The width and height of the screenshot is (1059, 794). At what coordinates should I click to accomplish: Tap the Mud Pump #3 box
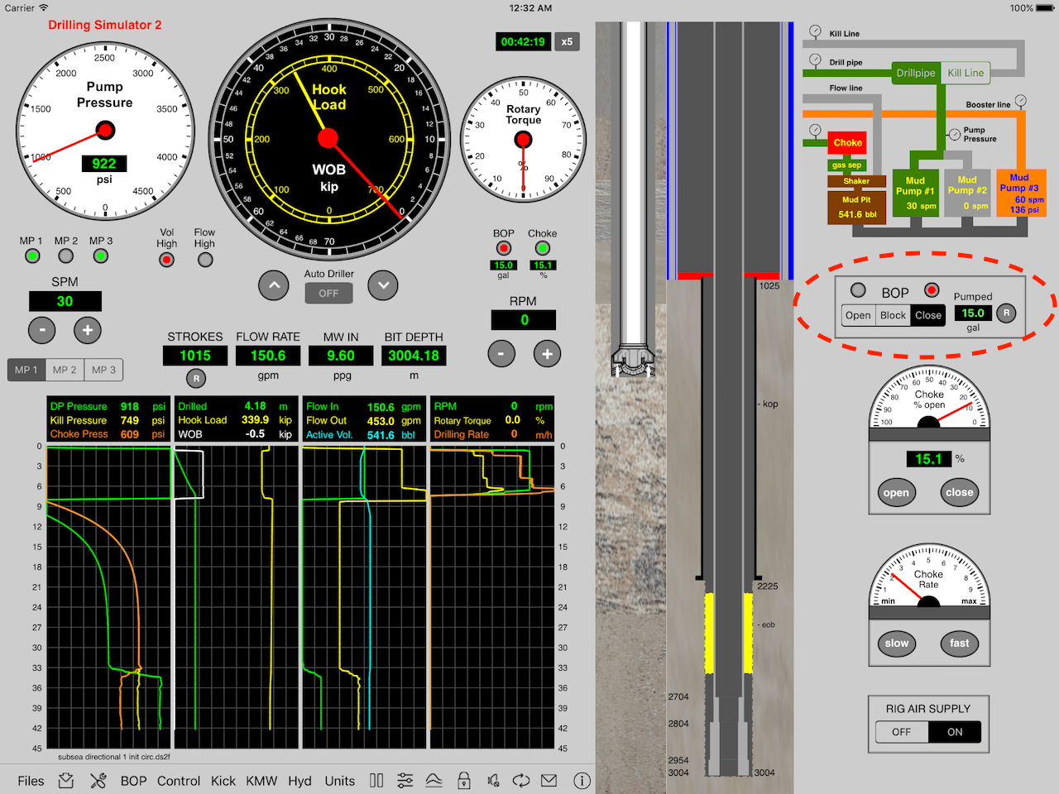(x=1021, y=193)
